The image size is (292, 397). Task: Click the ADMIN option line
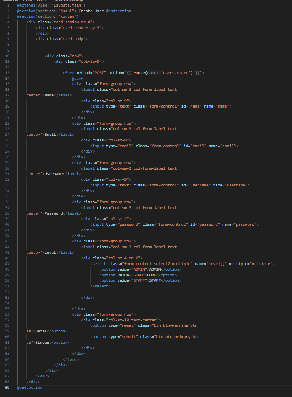coord(140,269)
